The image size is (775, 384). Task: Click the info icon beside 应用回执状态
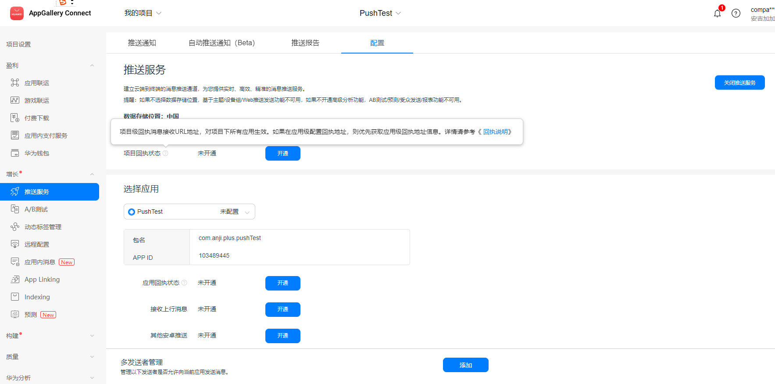point(184,283)
